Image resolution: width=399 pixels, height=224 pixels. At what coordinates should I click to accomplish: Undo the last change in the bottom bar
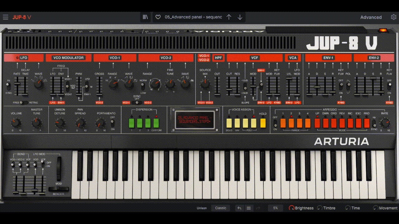(239, 208)
